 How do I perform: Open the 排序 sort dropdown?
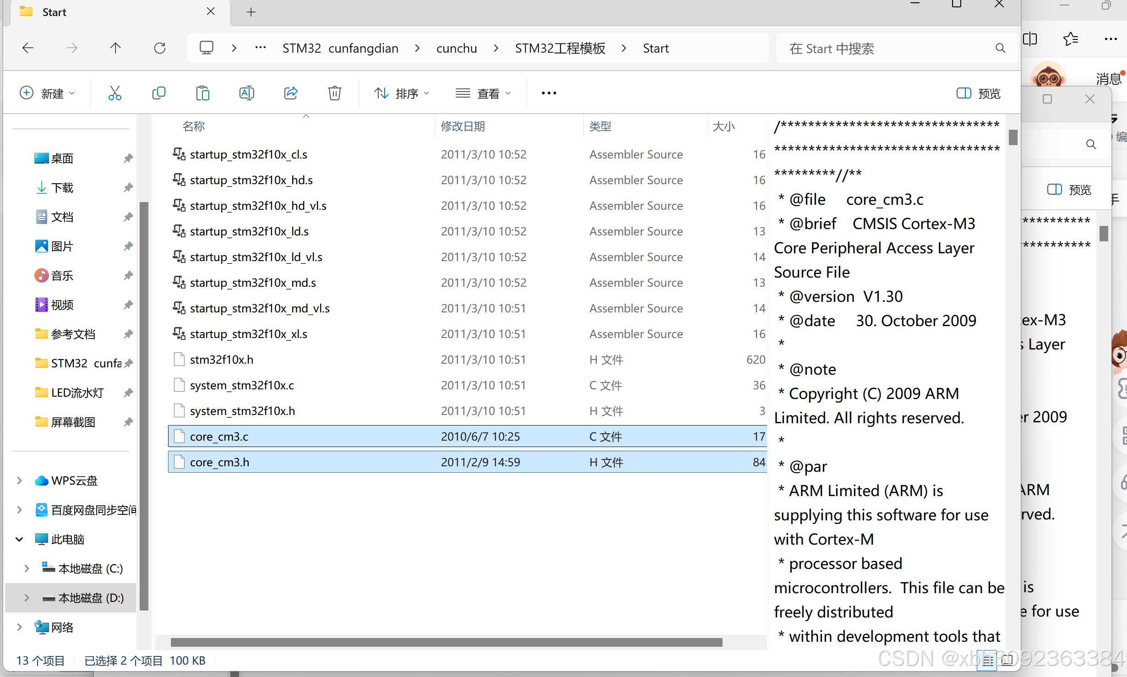[x=402, y=93]
